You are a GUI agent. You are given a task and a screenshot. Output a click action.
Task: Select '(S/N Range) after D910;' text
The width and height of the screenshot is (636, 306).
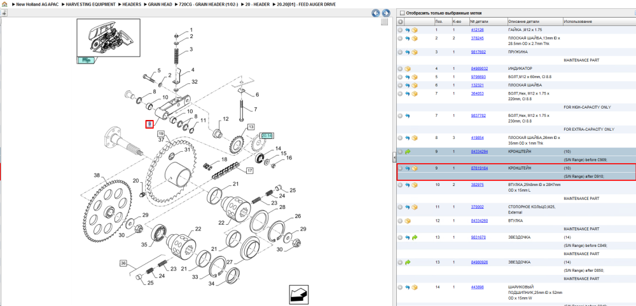[x=584, y=176]
